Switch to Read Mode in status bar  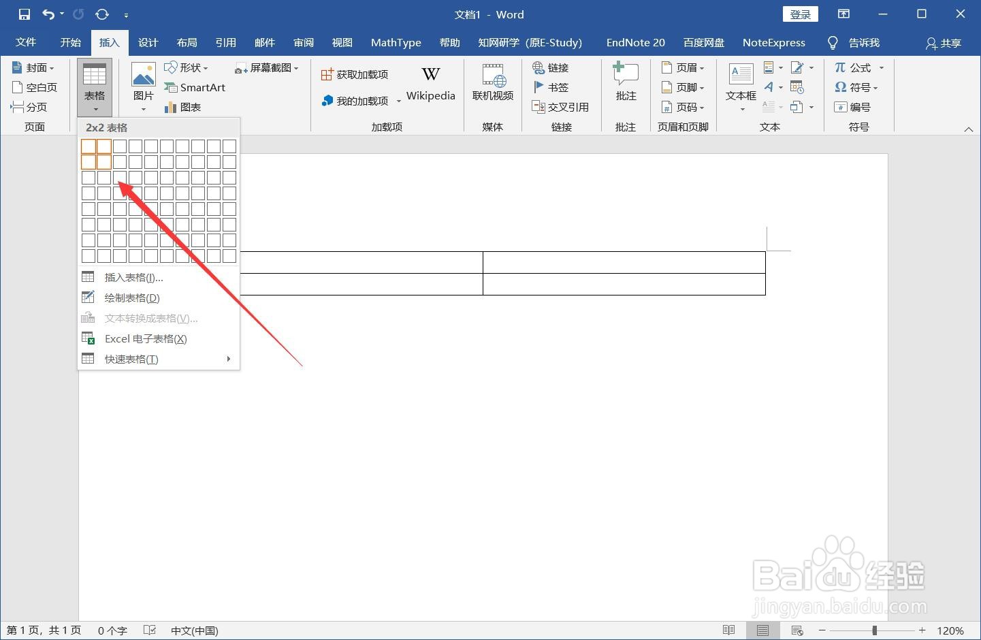click(x=728, y=630)
